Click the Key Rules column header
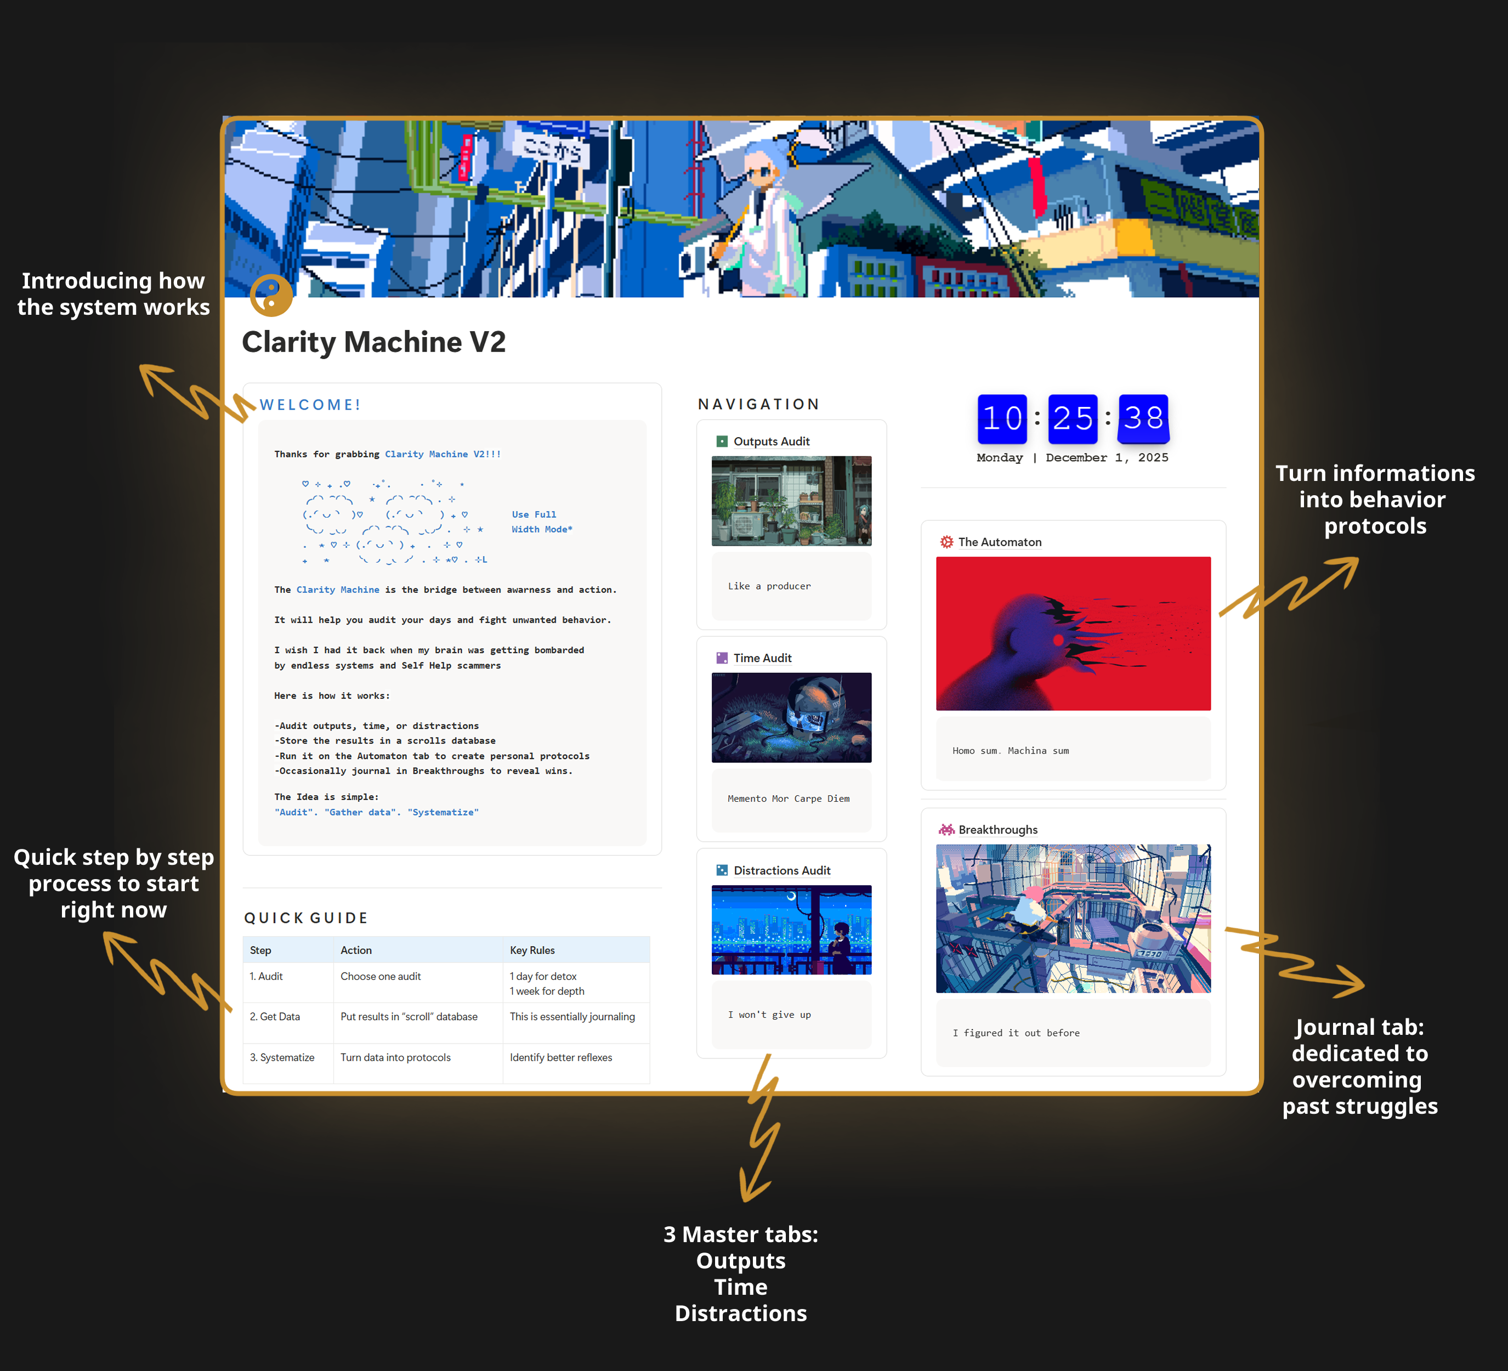1508x1371 pixels. [x=532, y=950]
